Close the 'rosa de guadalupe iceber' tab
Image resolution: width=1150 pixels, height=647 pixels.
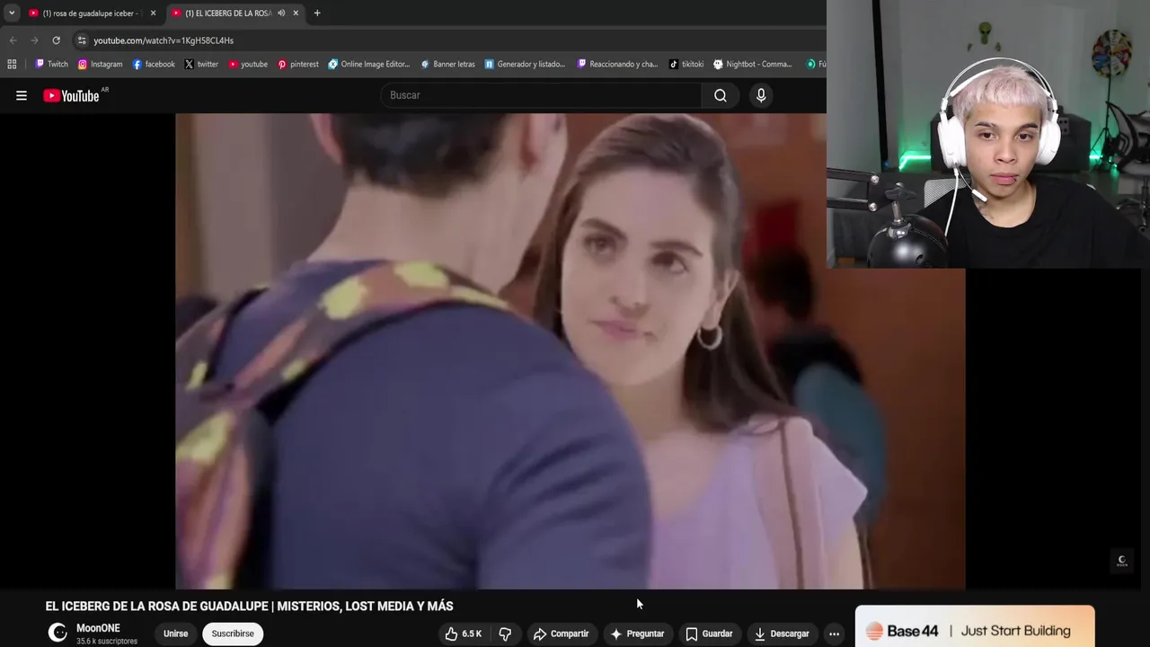pyautogui.click(x=153, y=13)
